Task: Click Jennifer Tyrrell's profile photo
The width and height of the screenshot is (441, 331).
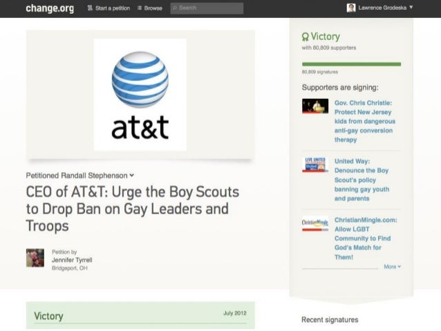Action: (x=35, y=258)
